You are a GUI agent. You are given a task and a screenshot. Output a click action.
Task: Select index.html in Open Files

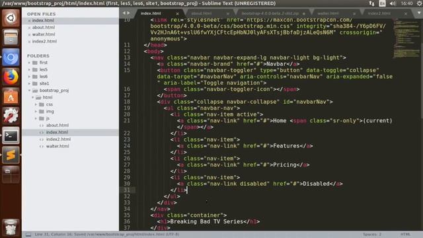tap(43, 20)
